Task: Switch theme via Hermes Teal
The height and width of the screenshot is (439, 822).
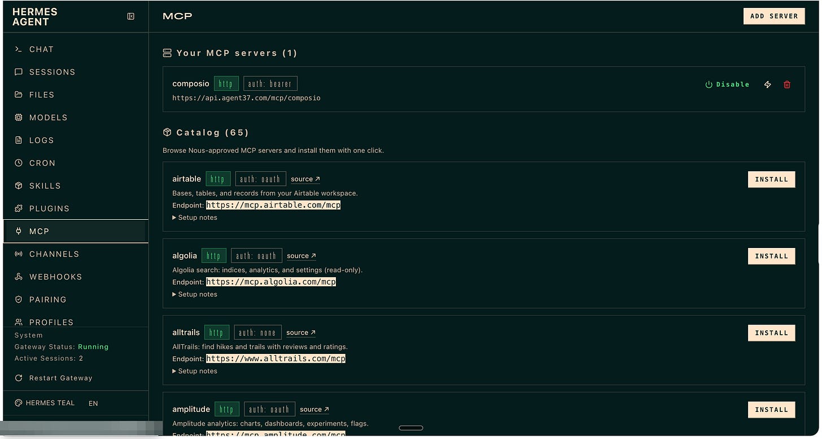Action: [x=45, y=403]
